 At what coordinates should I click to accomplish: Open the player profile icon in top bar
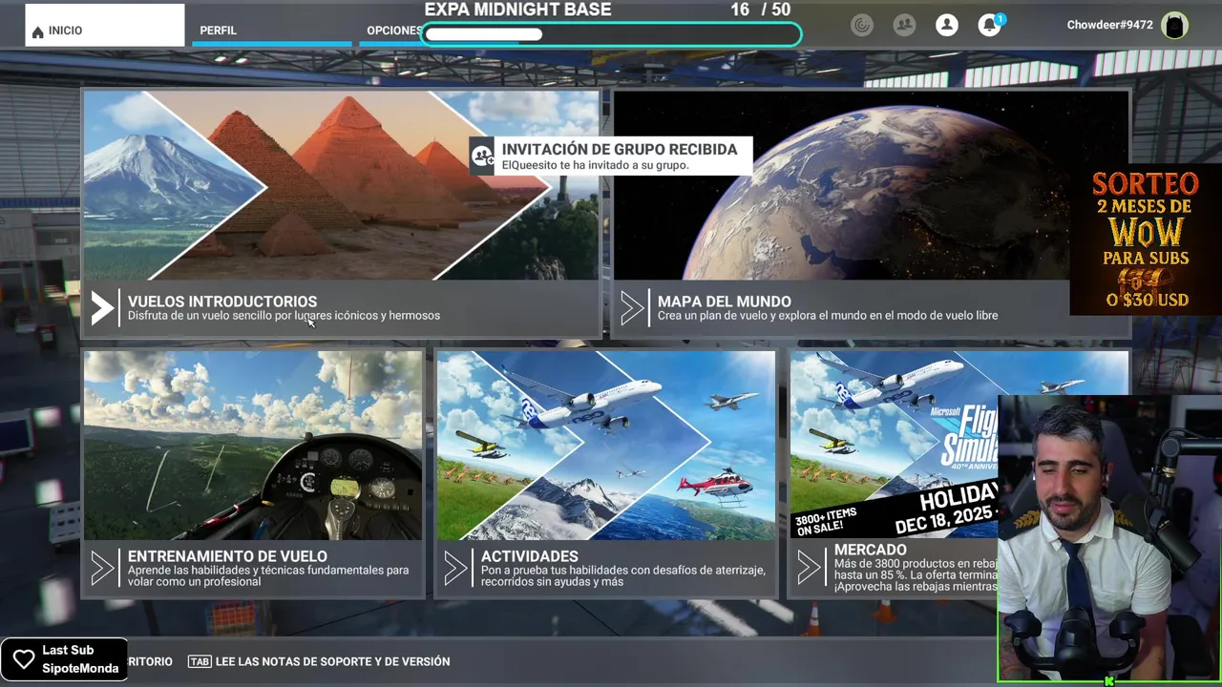(x=947, y=26)
